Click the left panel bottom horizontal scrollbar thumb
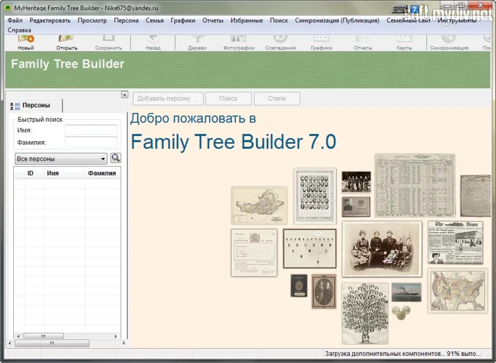496x363 pixels. pyautogui.click(x=52, y=343)
